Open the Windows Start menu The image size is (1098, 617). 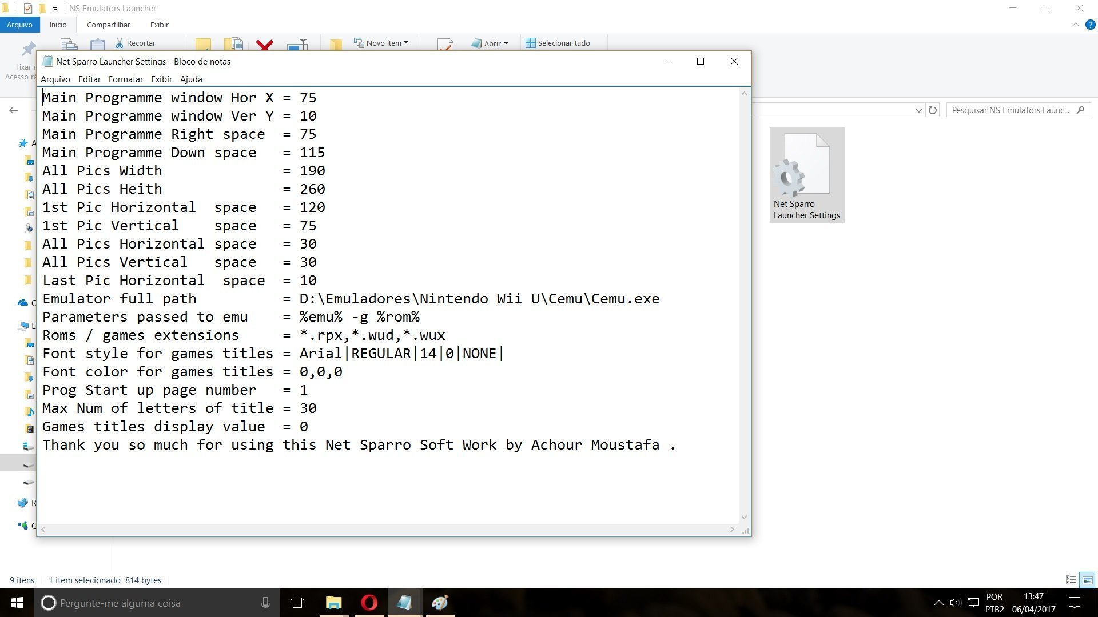(17, 603)
